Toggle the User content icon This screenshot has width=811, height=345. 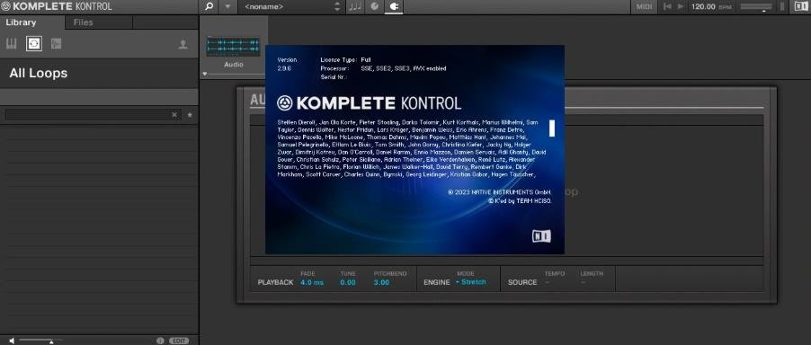(183, 44)
